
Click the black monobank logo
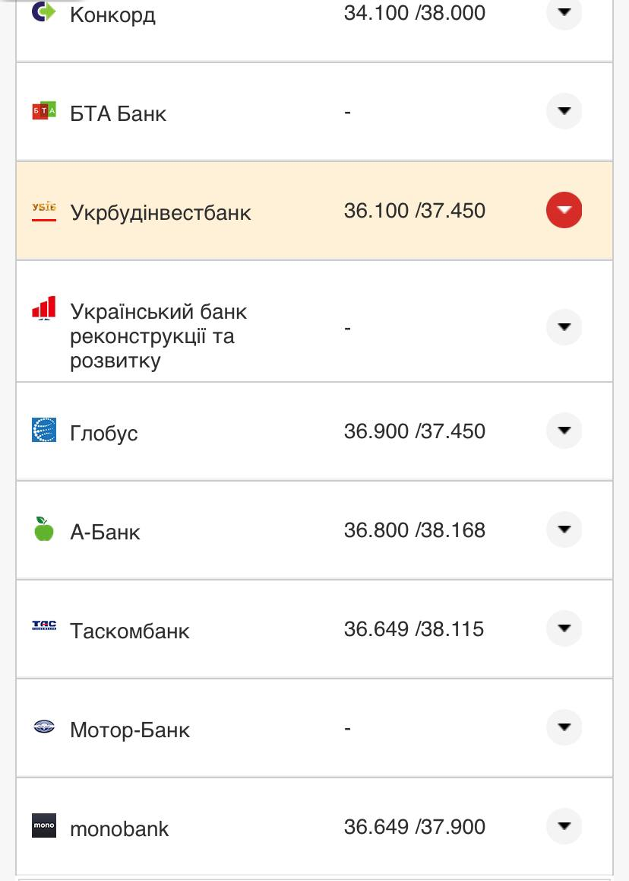pyautogui.click(x=44, y=826)
